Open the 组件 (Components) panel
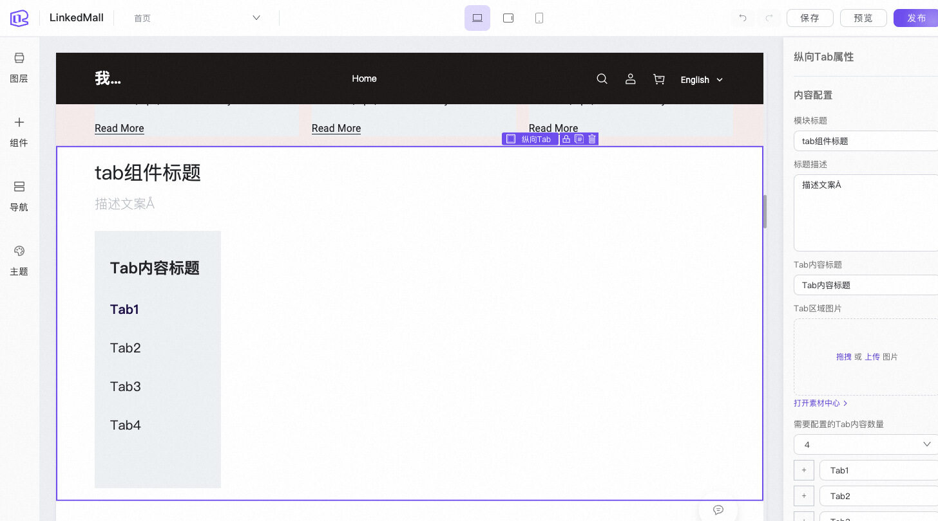Viewport: 938px width, 521px height. coord(19,131)
